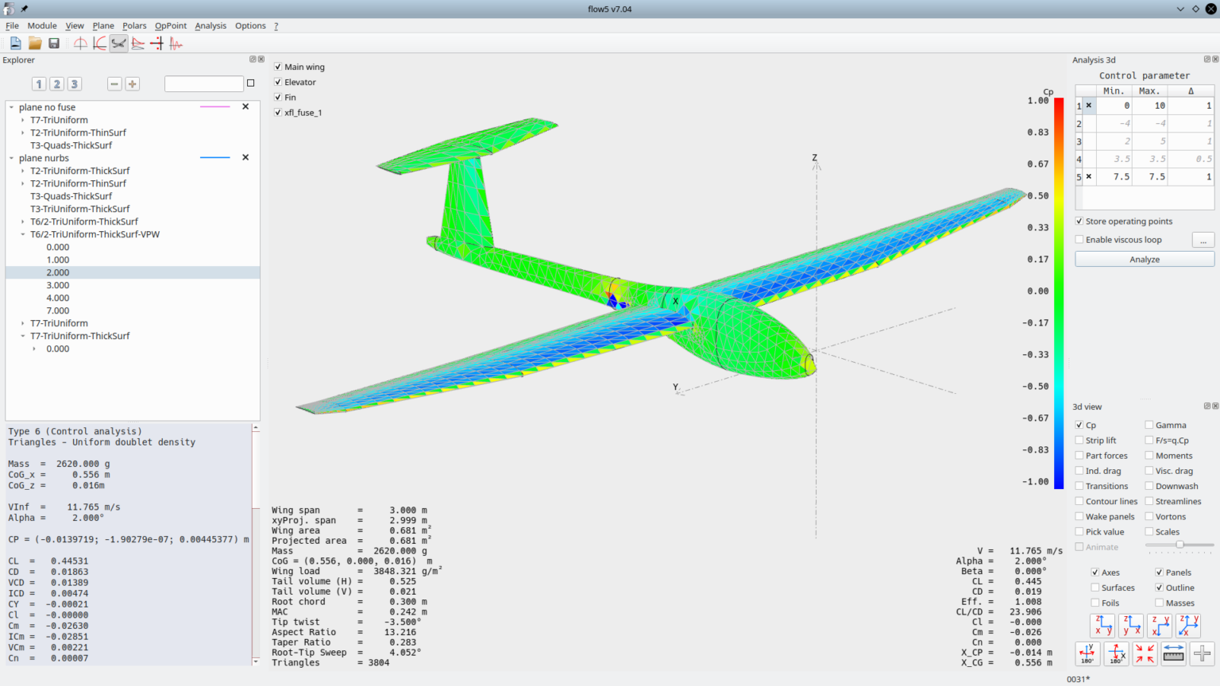1220x686 pixels.
Task: Flip view 180° around the y axis
Action: coord(1087,653)
